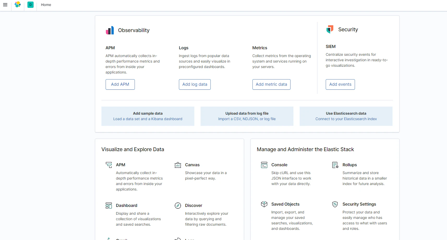Image resolution: width=447 pixels, height=240 pixels.
Task: Click the Visualize and Explore Data heading
Action: tap(133, 149)
